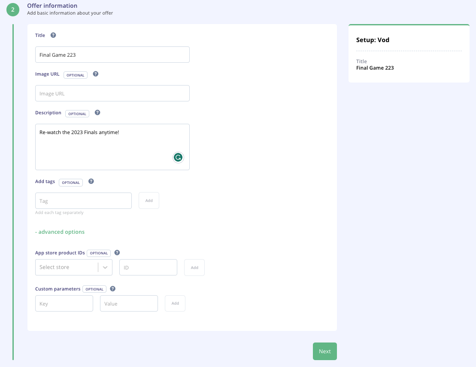The image size is (476, 367).
Task: Click the help icon beside Image URL
Action: click(x=96, y=74)
